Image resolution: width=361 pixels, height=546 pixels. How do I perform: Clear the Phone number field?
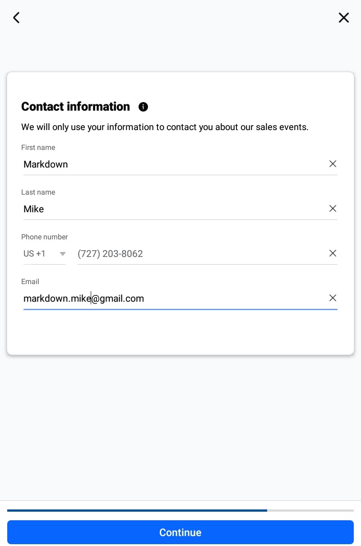pyautogui.click(x=333, y=253)
